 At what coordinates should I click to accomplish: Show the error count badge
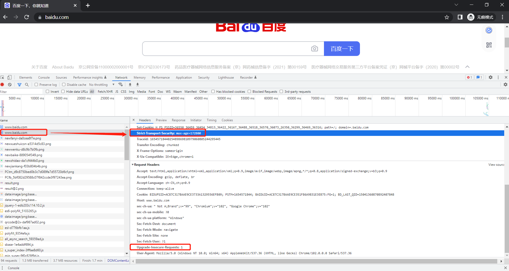[470, 77]
